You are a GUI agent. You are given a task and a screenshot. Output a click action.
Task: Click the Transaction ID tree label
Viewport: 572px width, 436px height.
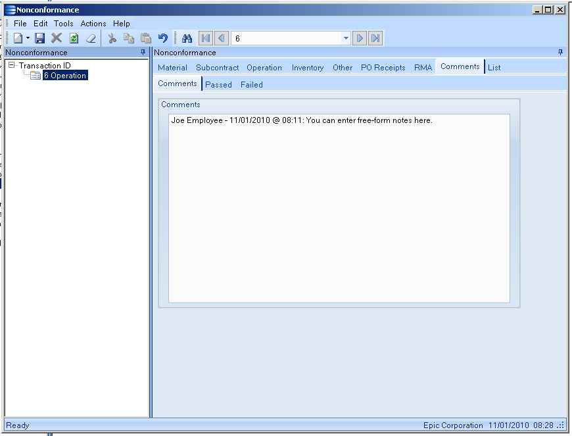(x=45, y=66)
